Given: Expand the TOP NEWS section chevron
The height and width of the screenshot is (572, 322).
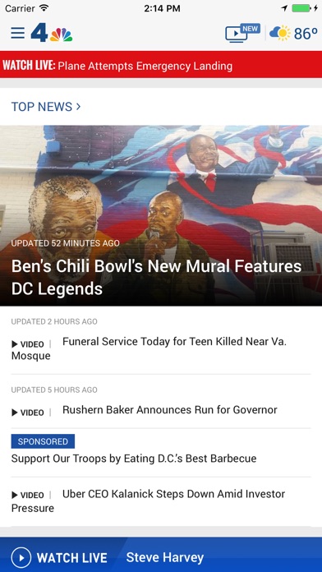Looking at the screenshot, I should click(x=78, y=107).
